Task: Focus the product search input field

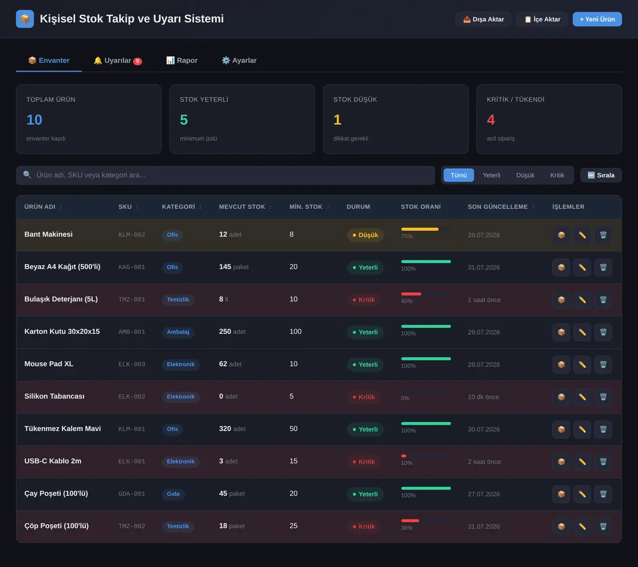Action: click(x=225, y=175)
